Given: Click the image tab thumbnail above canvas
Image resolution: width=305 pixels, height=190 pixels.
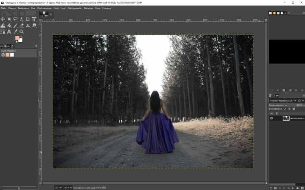Looking at the screenshot, I should point(44,14).
